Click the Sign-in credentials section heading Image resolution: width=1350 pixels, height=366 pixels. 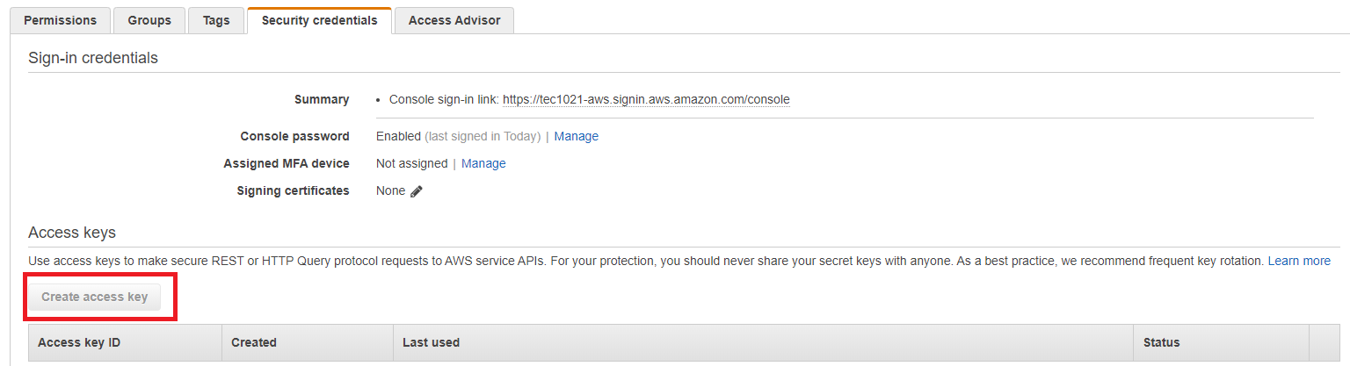93,58
